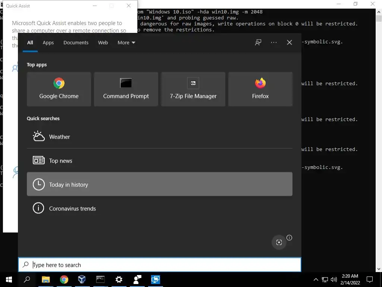This screenshot has width=382, height=287.
Task: Switch to the Apps search tab
Action: coord(48,43)
